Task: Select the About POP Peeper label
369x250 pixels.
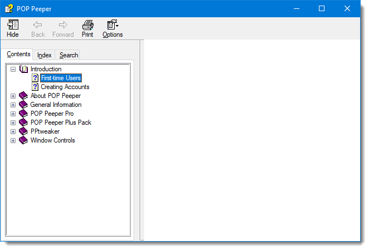Action: [56, 96]
